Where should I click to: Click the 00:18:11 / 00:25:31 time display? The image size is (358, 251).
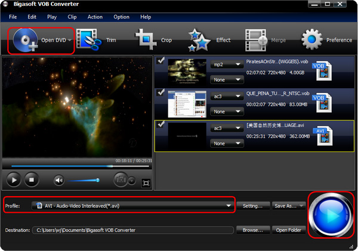134,160
